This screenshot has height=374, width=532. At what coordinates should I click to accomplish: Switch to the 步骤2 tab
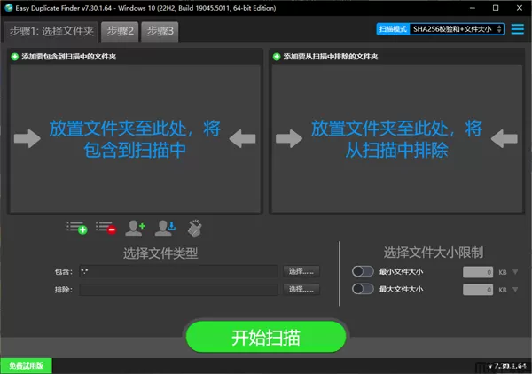coord(120,32)
